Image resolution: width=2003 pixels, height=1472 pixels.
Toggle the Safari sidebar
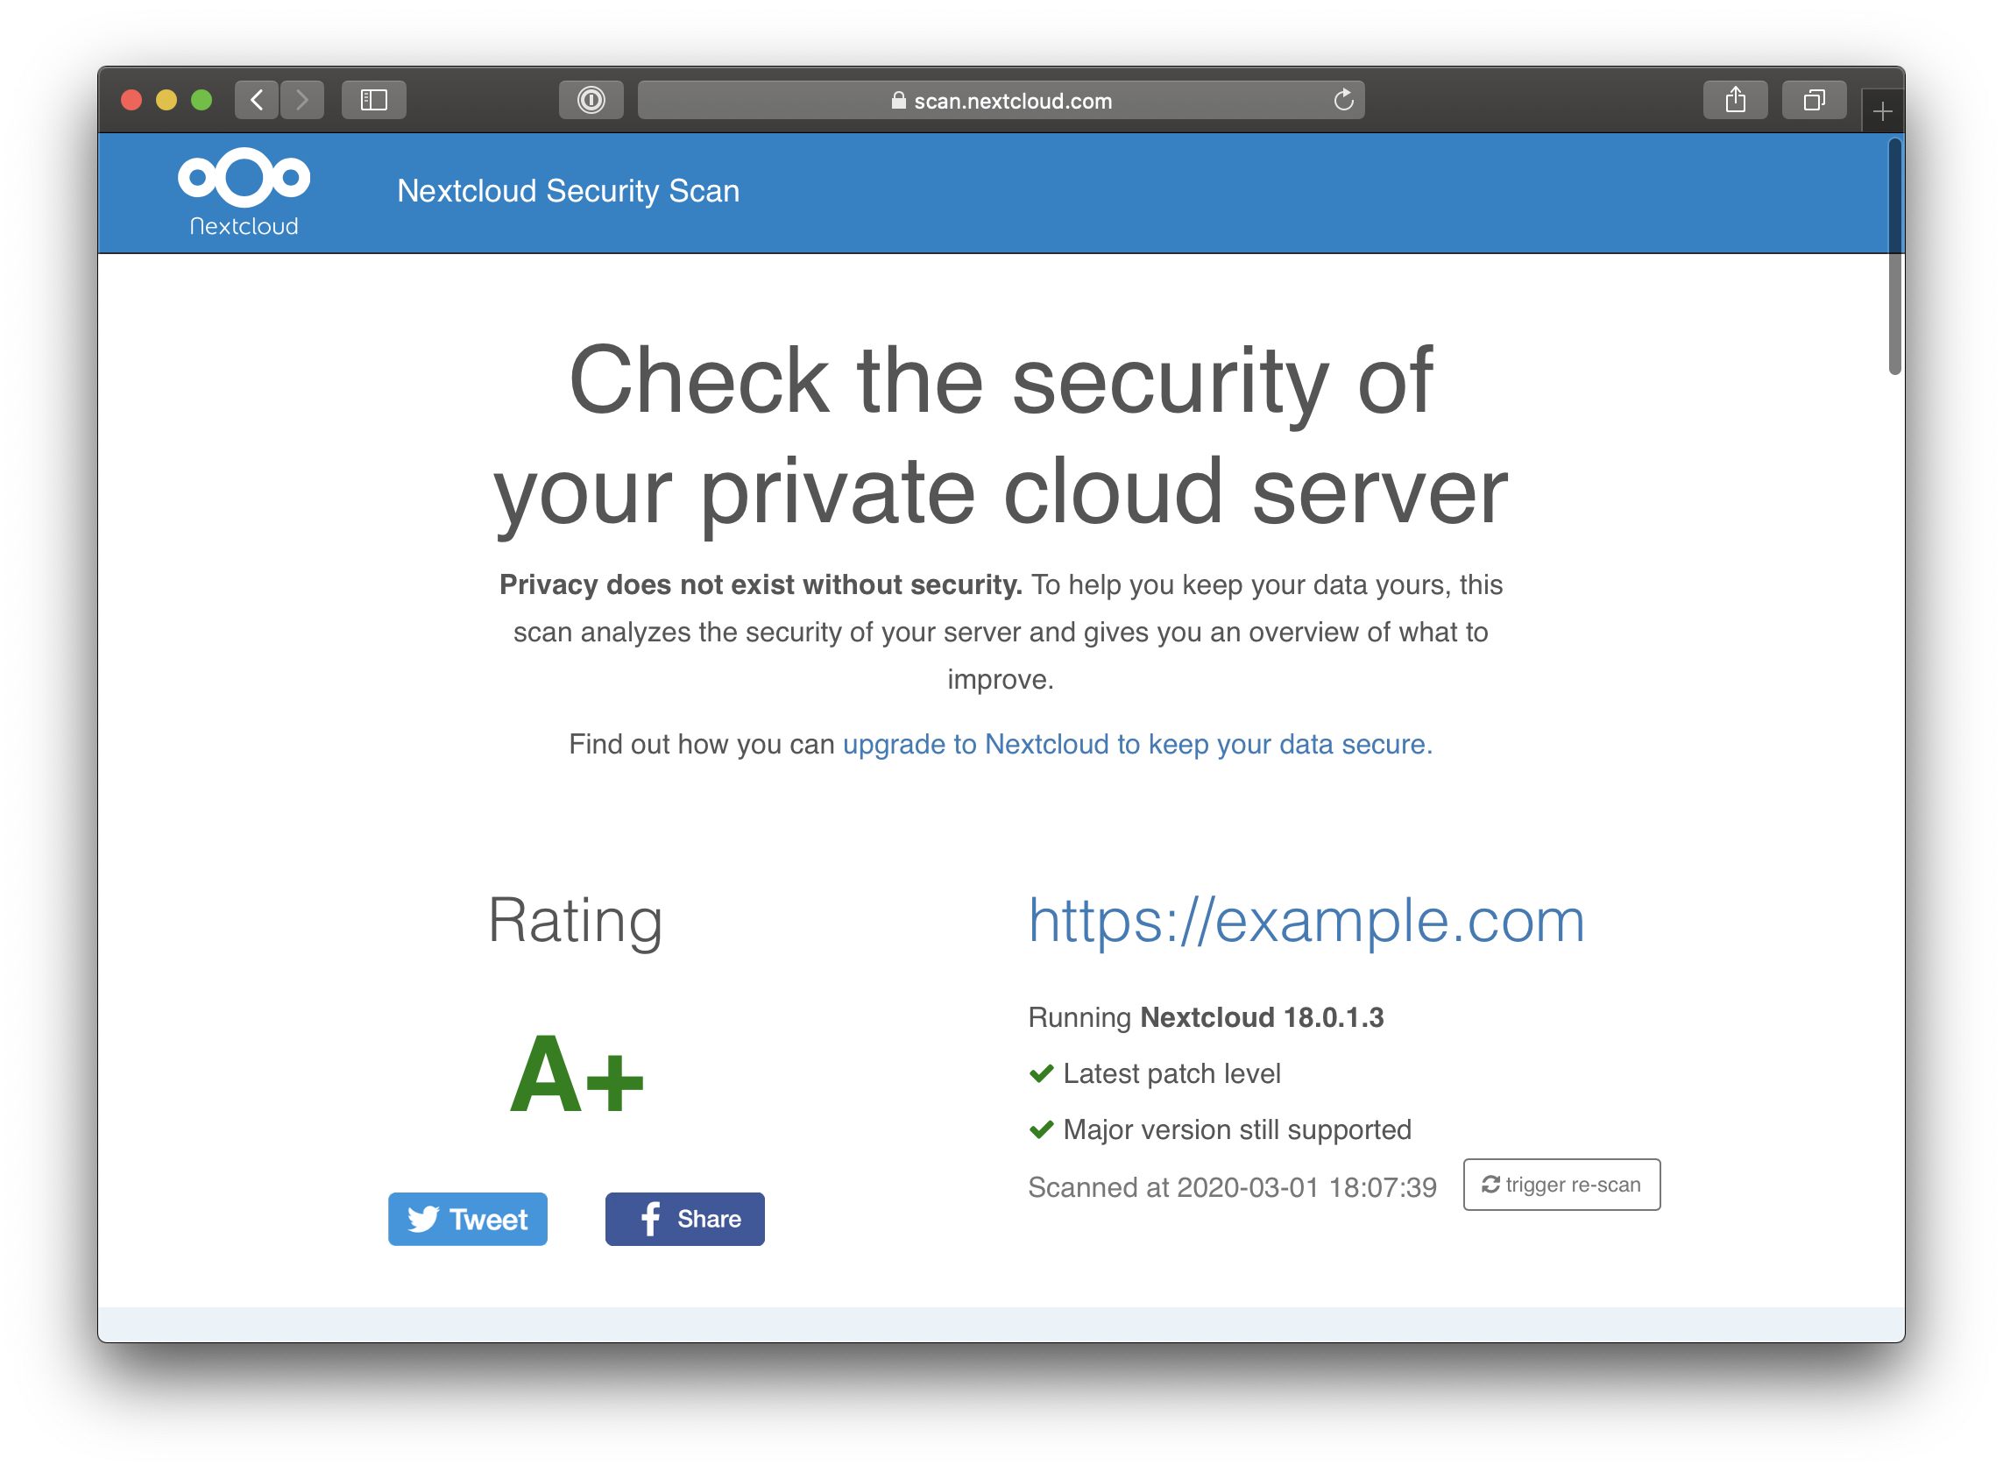coord(374,100)
